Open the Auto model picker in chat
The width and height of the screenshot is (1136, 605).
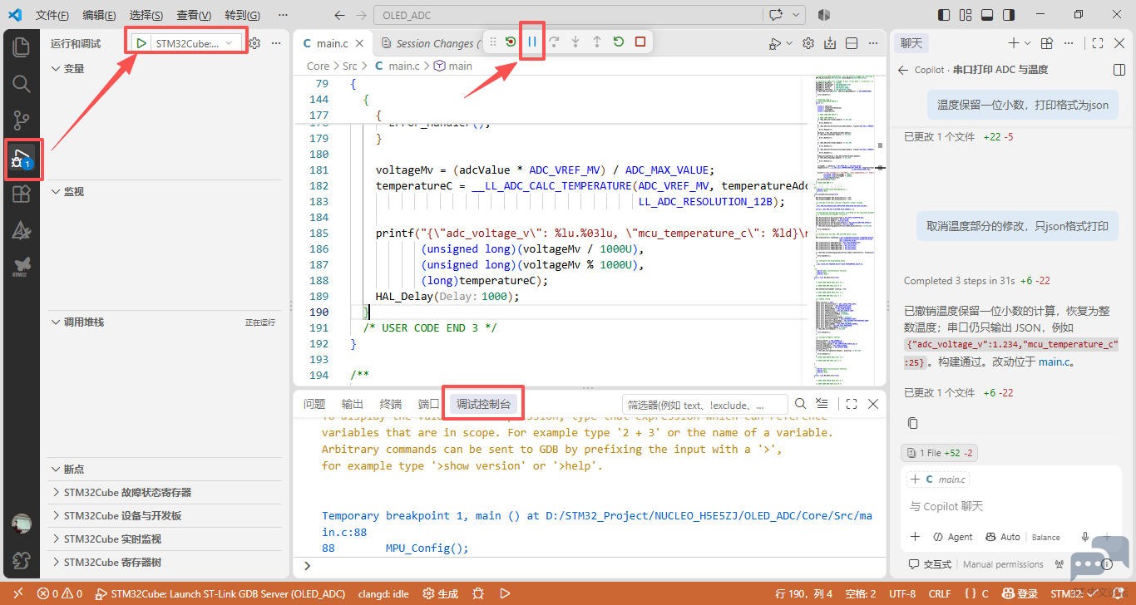tap(1002, 537)
